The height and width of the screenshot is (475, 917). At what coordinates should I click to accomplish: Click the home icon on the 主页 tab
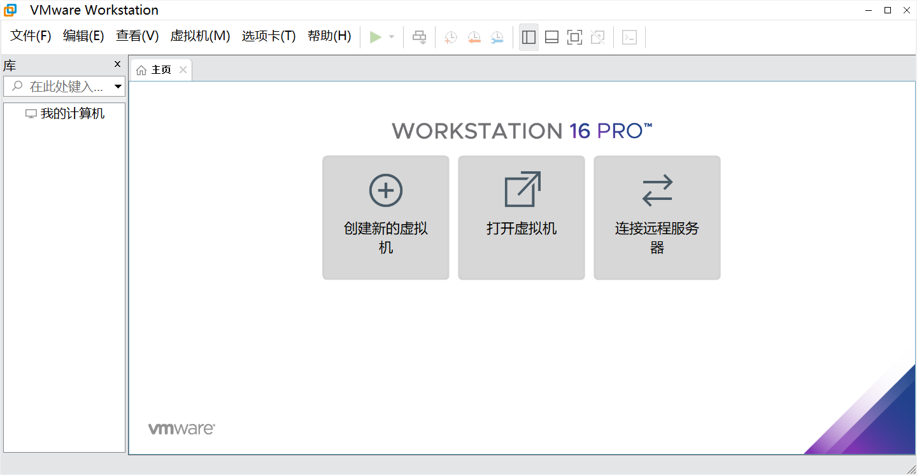pos(141,69)
